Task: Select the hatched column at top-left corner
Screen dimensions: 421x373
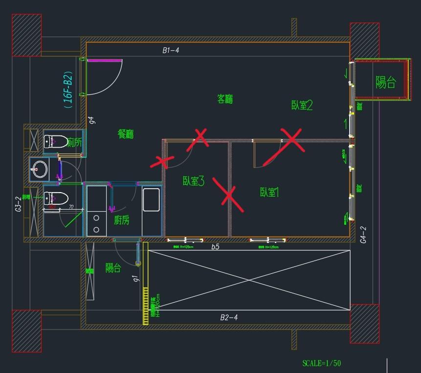Action: tap(26, 35)
